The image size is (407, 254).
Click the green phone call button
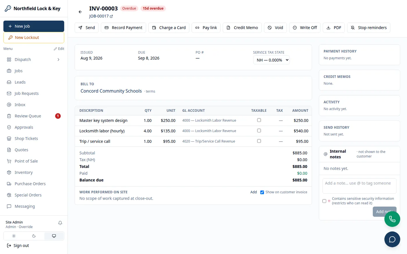pyautogui.click(x=392, y=219)
